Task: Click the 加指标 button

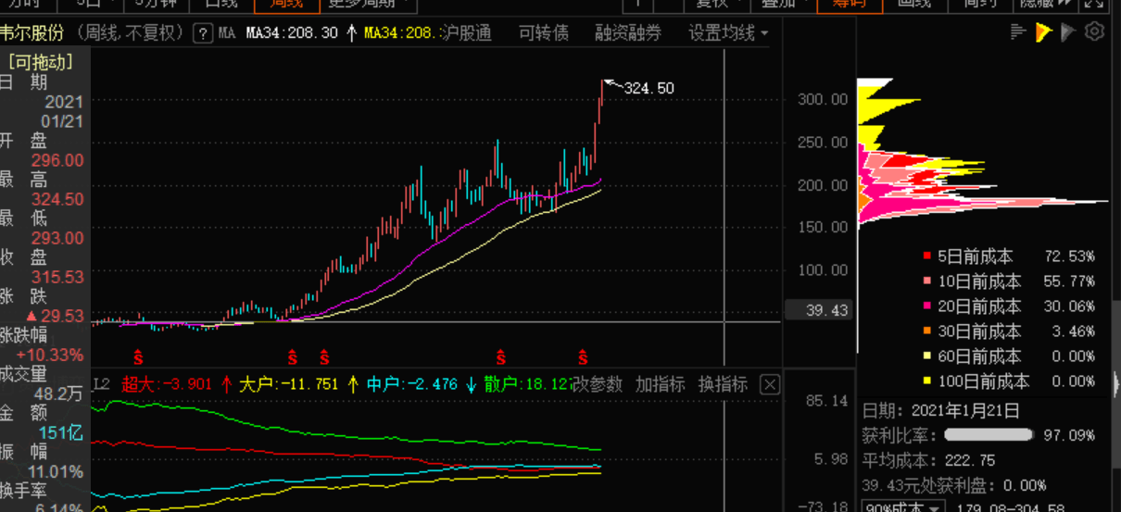Action: (660, 384)
